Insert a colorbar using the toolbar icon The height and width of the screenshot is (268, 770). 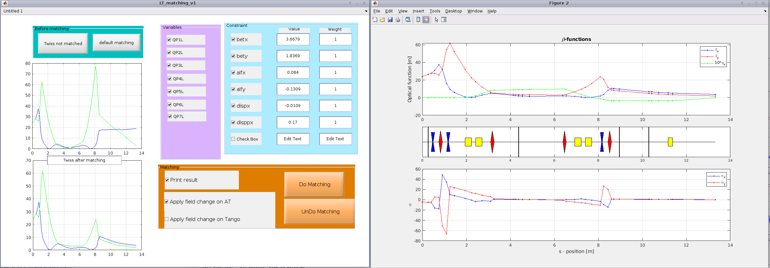[x=418, y=20]
